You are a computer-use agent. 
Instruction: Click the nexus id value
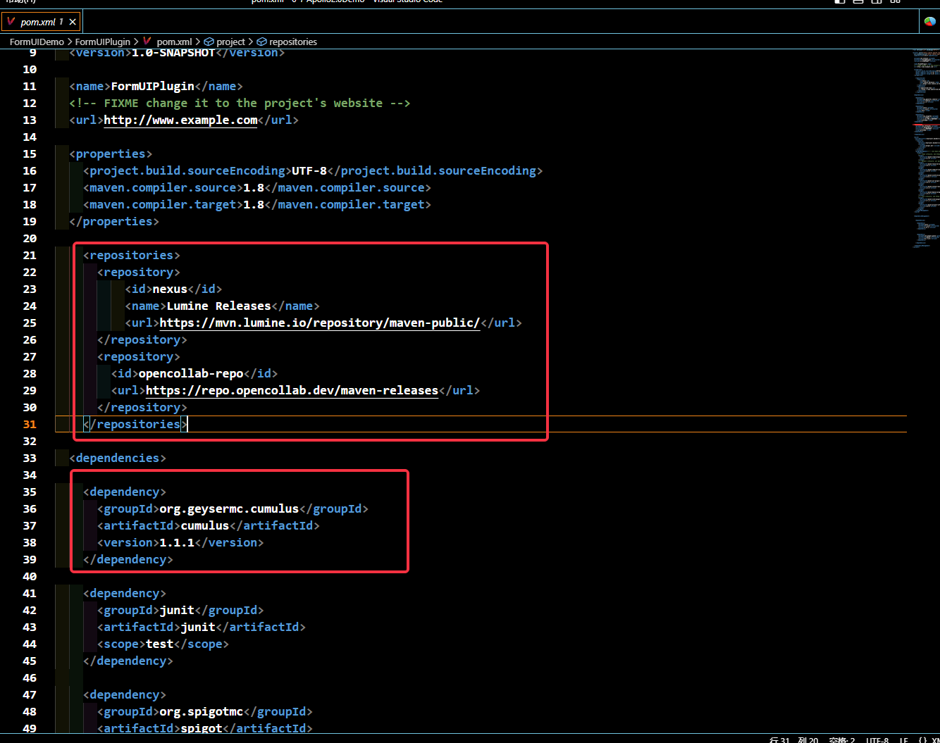pos(170,289)
